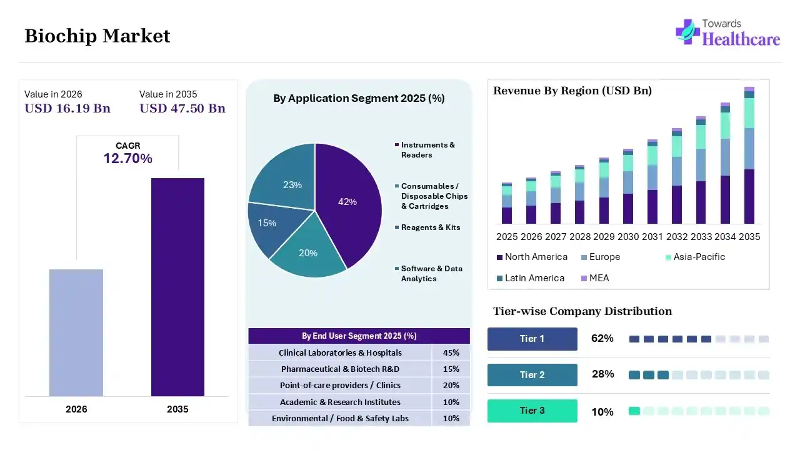
Task: Click the 'Healthcare' brand text
Action: [x=741, y=39]
